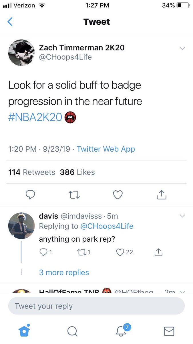The height and width of the screenshot is (344, 193).
Task: Share the main tweet
Action: [x=162, y=195]
